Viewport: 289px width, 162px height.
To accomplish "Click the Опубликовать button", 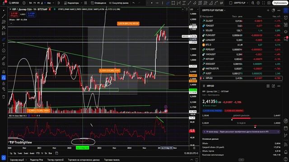I will point(280,3).
